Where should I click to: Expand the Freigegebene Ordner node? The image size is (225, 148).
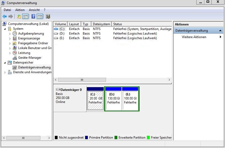[10, 43]
